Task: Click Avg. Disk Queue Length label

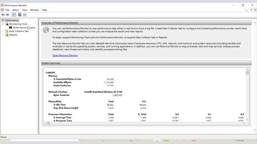Action: point(66,108)
